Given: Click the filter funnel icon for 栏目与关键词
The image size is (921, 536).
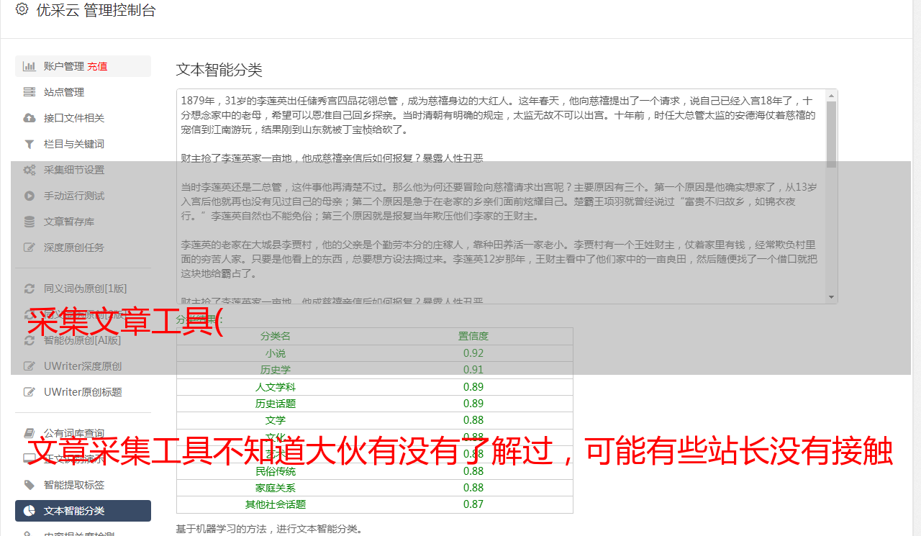Looking at the screenshot, I should (30, 144).
